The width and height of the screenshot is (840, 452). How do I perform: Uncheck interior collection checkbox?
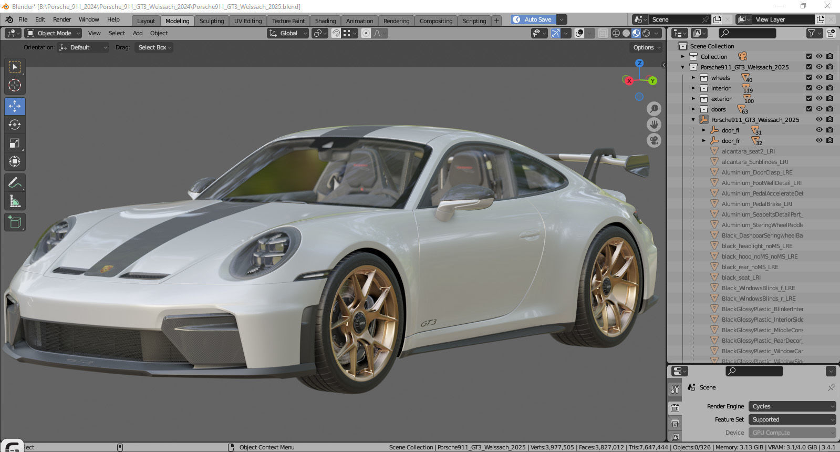[x=809, y=88]
